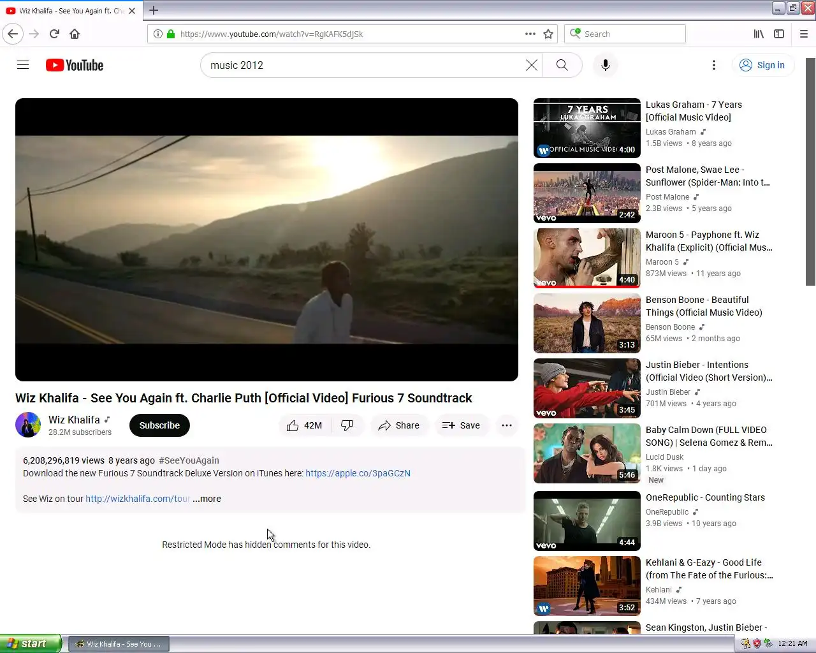
Task: Click the 6,208,296,819 views text
Action: coord(64,460)
